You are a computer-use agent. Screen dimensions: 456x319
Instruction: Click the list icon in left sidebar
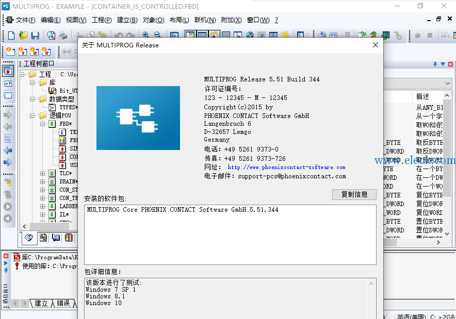pyautogui.click(x=8, y=139)
